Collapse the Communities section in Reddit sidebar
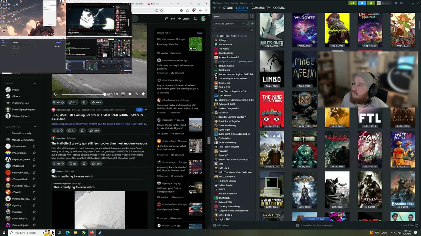This screenshot has height=236, width=421. click(35, 127)
